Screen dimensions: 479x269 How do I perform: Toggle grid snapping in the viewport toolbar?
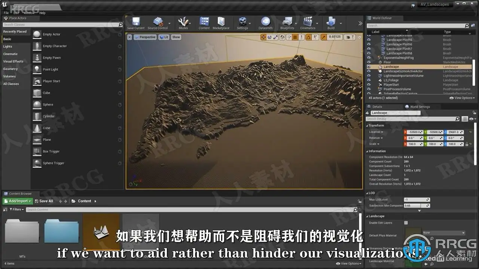(295, 37)
